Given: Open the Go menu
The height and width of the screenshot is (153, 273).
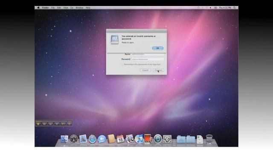Looking at the screenshot, I should 72,8.
